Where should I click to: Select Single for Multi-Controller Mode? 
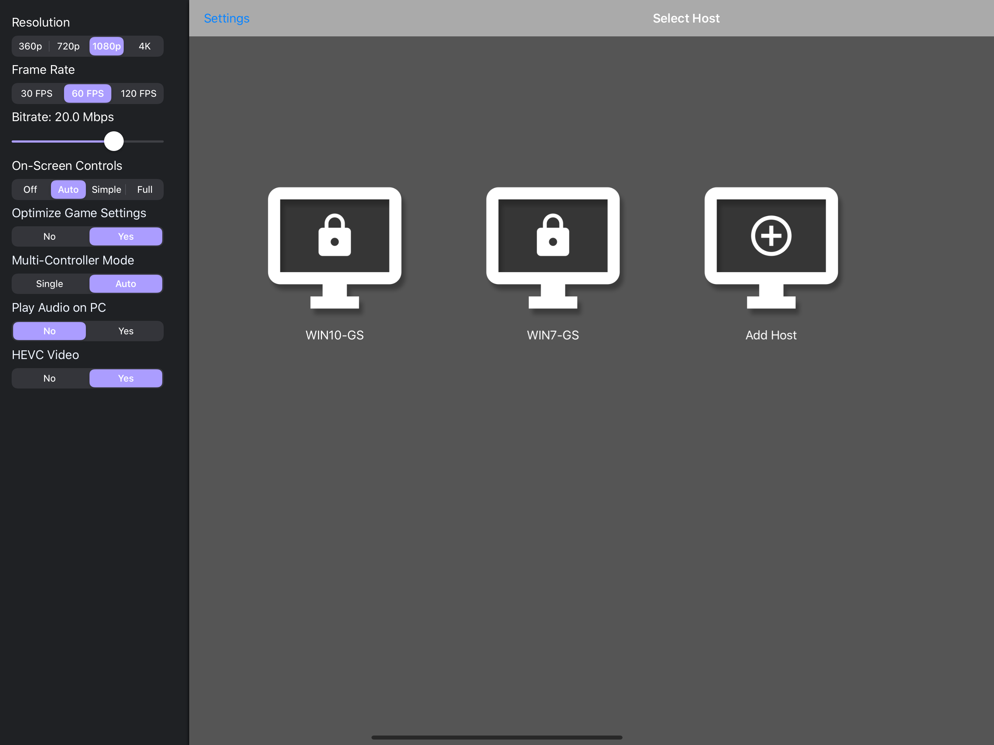point(49,284)
